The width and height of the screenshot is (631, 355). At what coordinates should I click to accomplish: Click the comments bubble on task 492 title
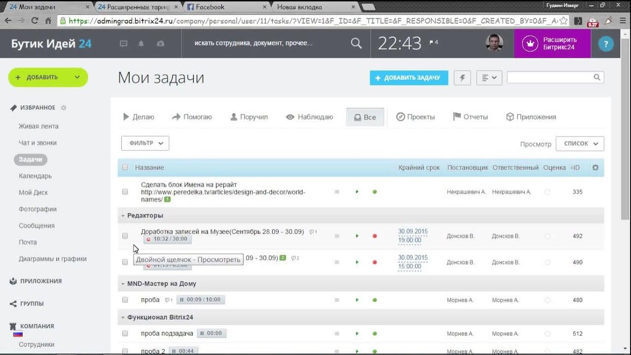click(313, 232)
